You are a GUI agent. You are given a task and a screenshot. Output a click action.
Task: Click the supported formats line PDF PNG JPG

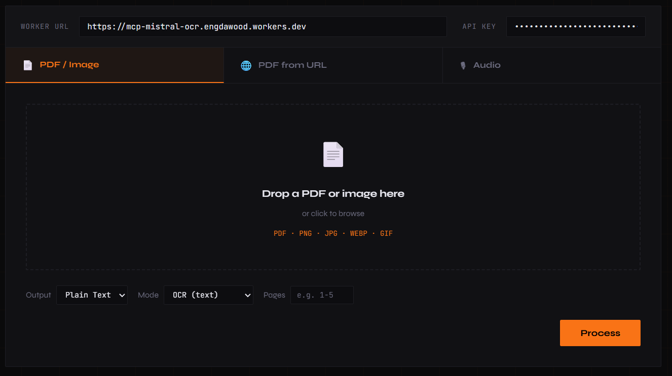click(333, 233)
